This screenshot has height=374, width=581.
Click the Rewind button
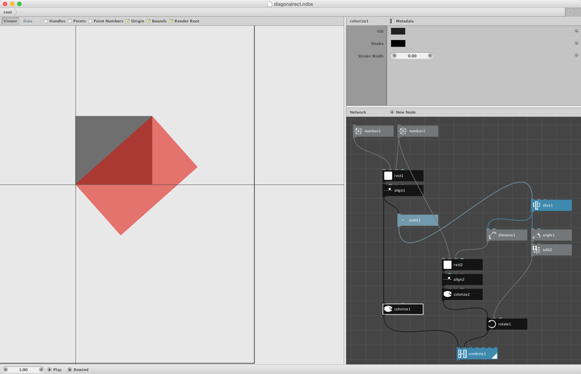pyautogui.click(x=78, y=369)
